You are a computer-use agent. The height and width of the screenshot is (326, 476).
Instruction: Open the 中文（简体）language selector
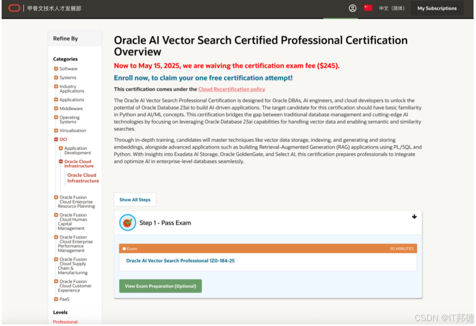[391, 8]
